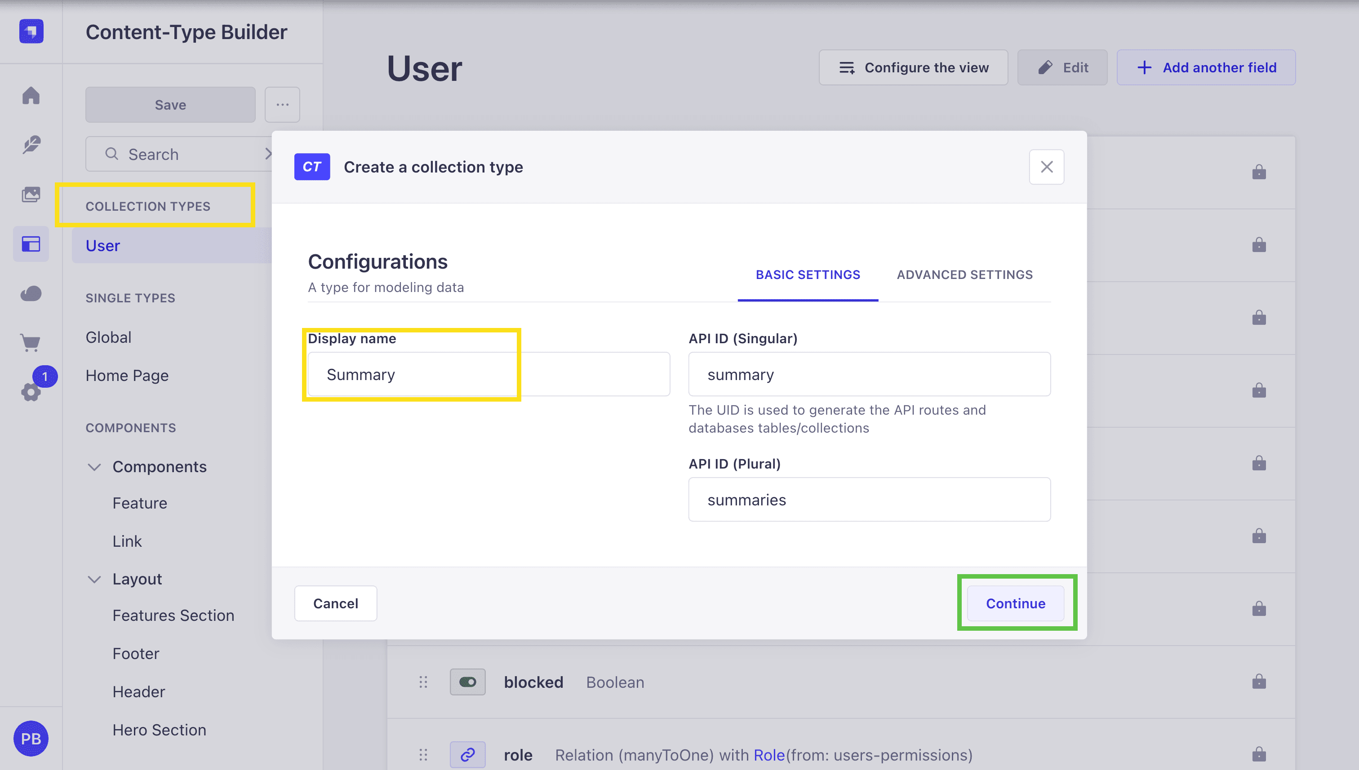Select Features Section component
Screen dimensions: 1359x770
point(173,615)
